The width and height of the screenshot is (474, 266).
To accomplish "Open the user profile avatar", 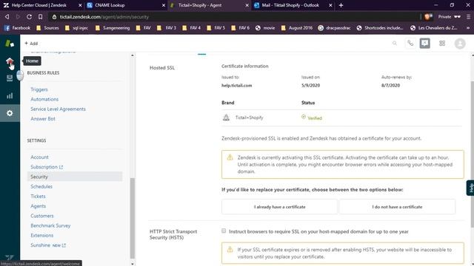I will pyautogui.click(x=460, y=44).
